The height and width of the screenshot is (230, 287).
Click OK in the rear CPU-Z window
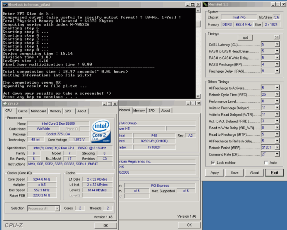[189, 225]
